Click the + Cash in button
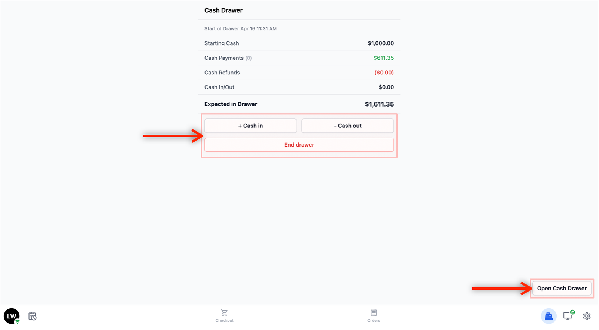 point(250,126)
